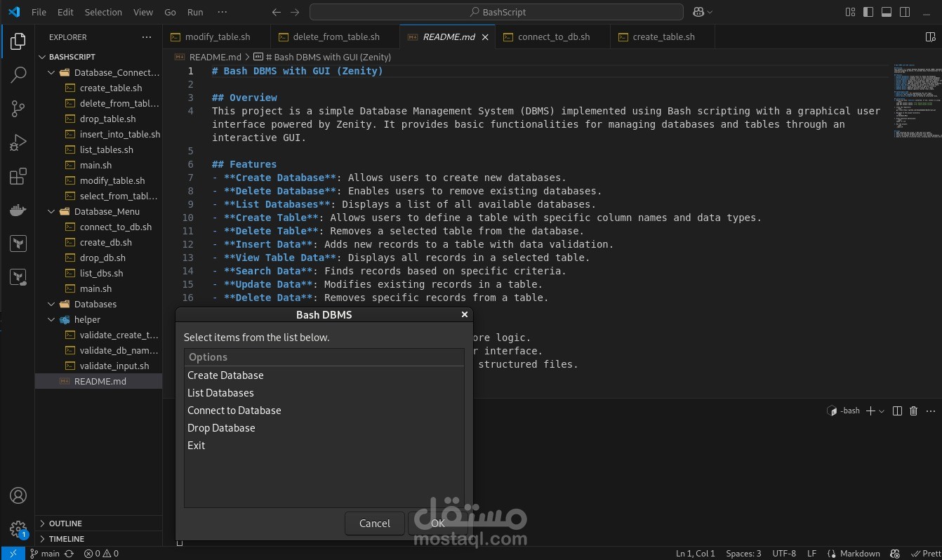Image resolution: width=942 pixels, height=560 pixels.
Task: Click the Explorer more actions ellipsis
Action: click(x=146, y=37)
